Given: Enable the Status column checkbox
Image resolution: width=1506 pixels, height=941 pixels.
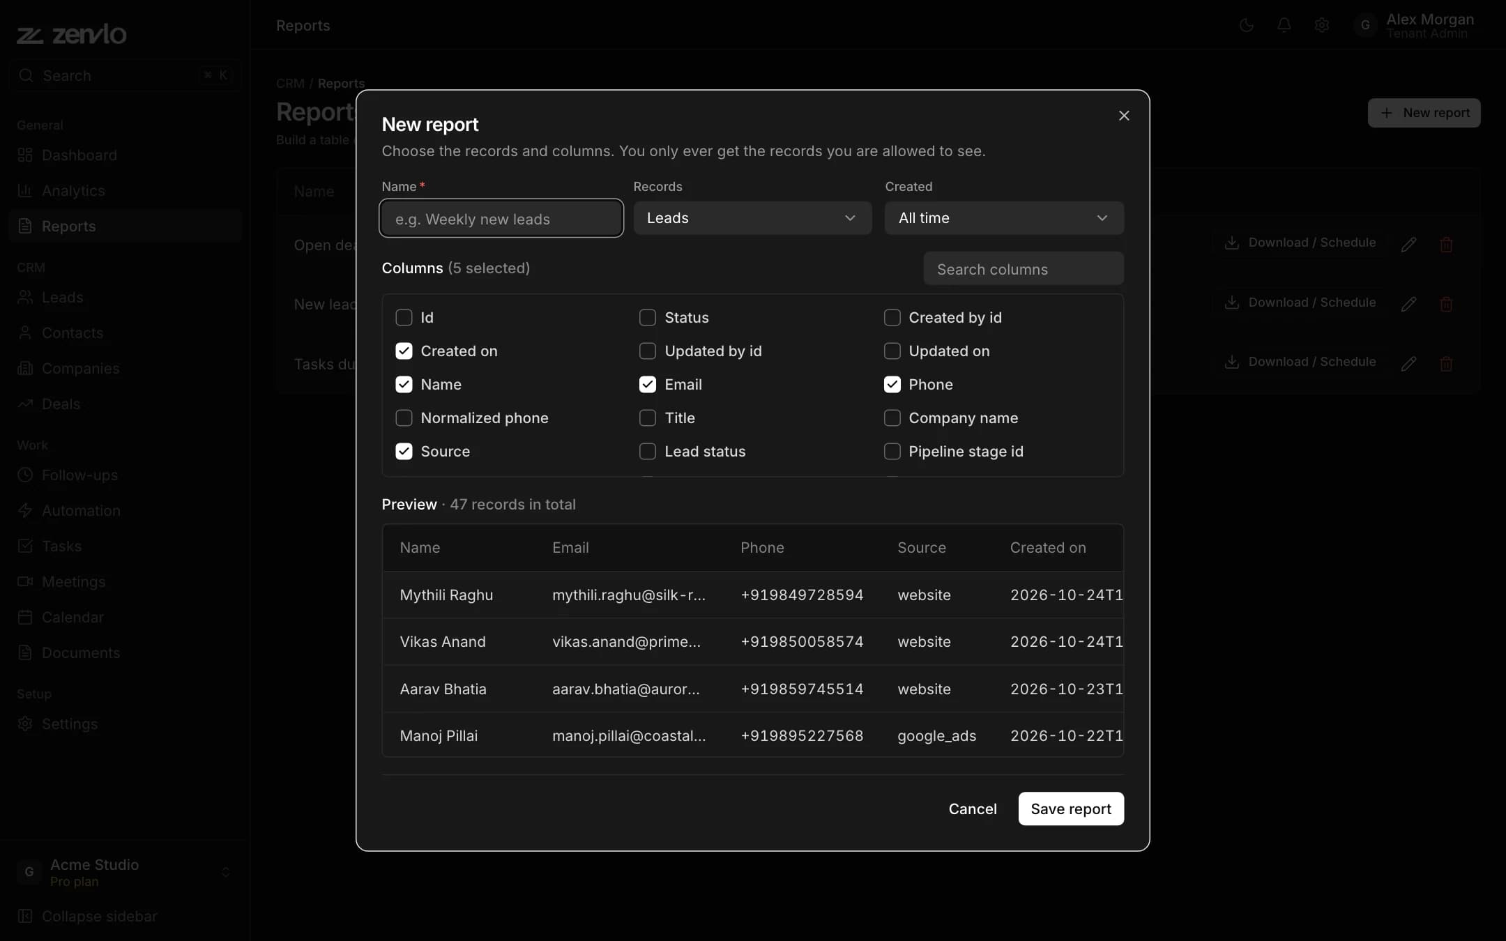Looking at the screenshot, I should pyautogui.click(x=648, y=318).
